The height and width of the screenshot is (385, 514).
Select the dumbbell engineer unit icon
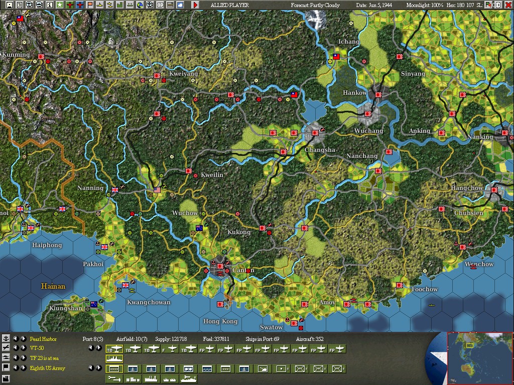click(x=189, y=369)
